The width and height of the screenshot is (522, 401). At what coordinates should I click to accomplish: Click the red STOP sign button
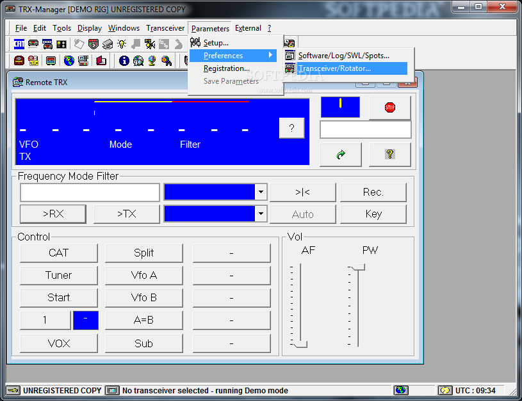point(390,107)
